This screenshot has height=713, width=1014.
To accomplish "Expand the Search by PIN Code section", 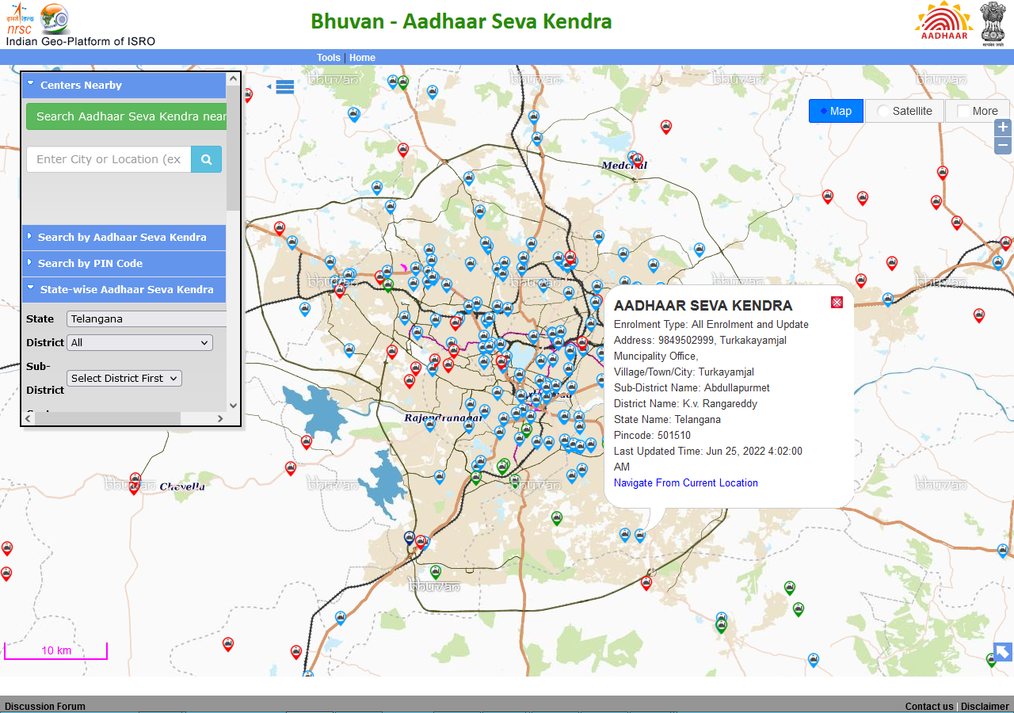I will click(x=124, y=263).
